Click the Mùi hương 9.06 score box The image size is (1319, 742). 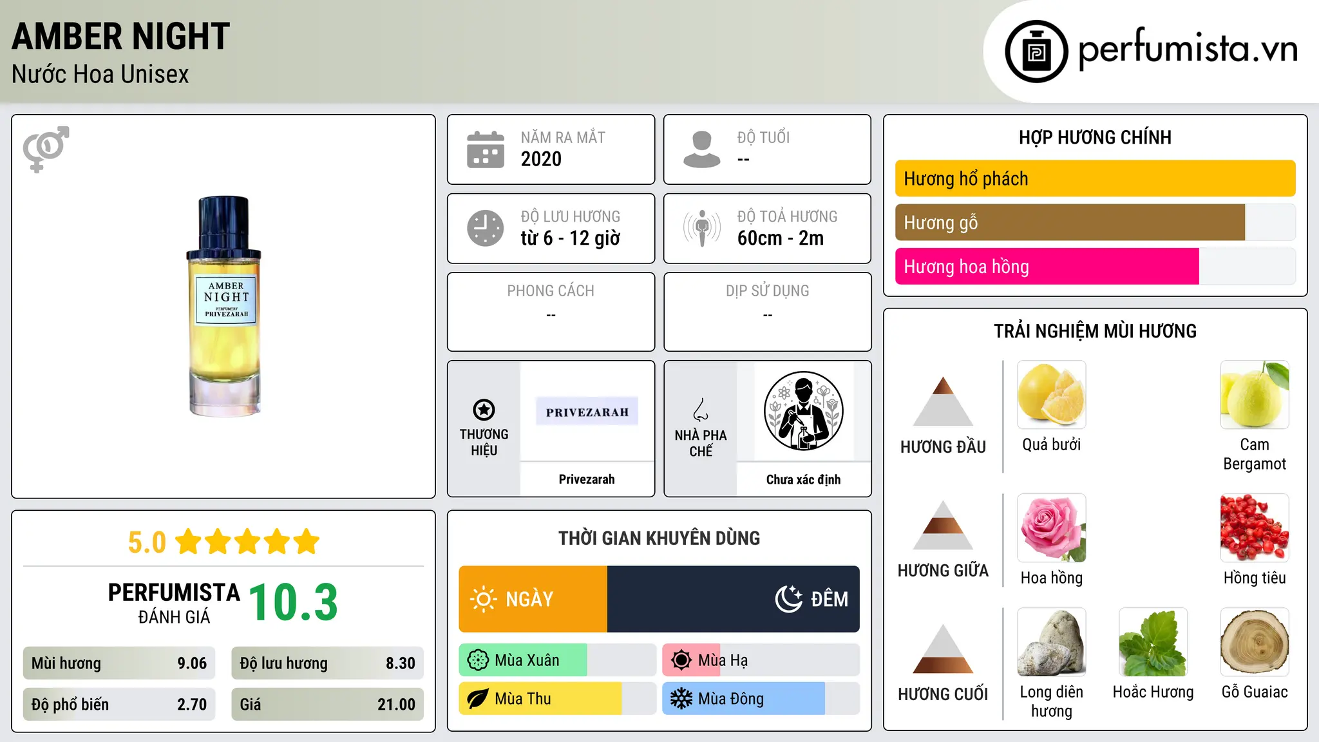[119, 663]
